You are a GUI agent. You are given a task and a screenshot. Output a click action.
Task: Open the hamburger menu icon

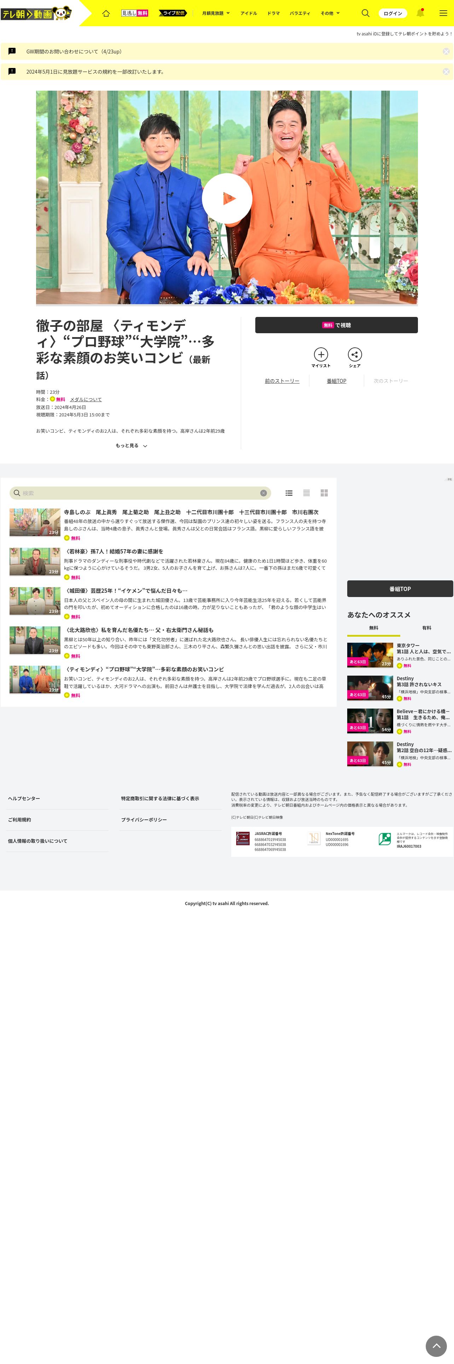[443, 13]
